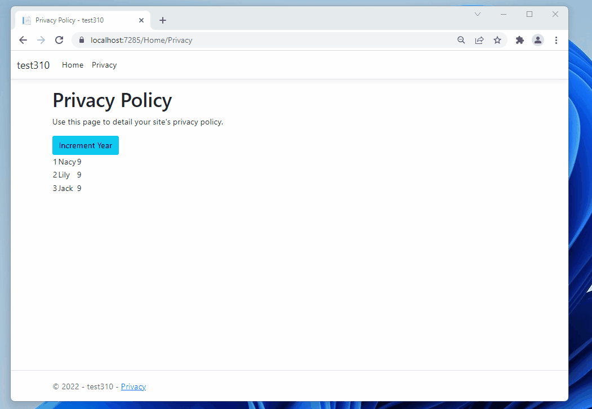Go to Home in the navbar
592x409 pixels.
(x=73, y=65)
